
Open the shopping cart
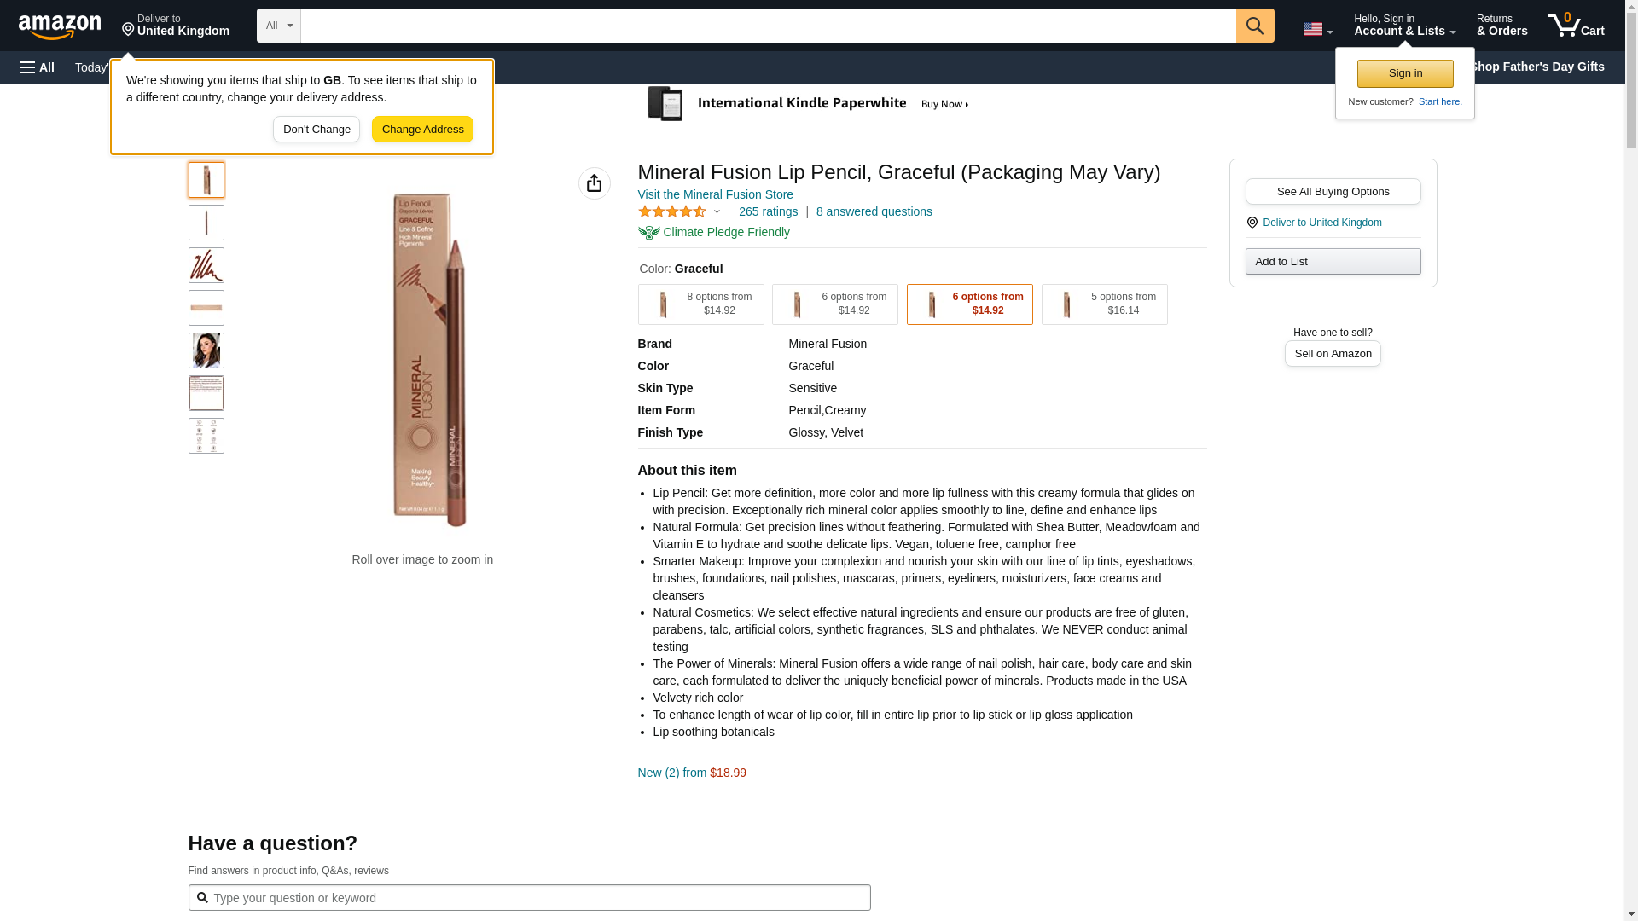pyautogui.click(x=1576, y=26)
